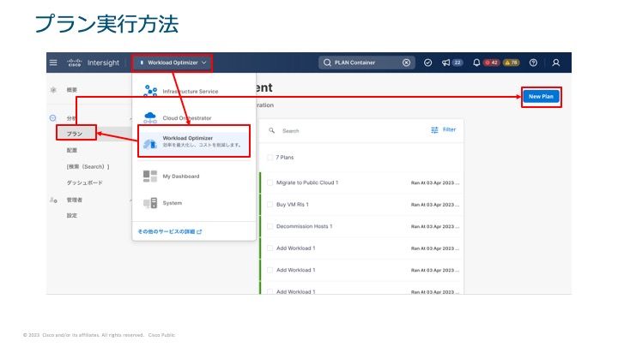
Task: Click the System server icon
Action: (150, 203)
